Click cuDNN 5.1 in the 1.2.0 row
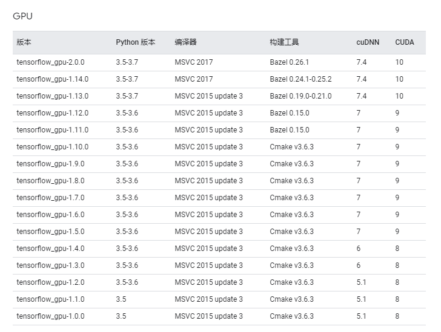 point(362,282)
